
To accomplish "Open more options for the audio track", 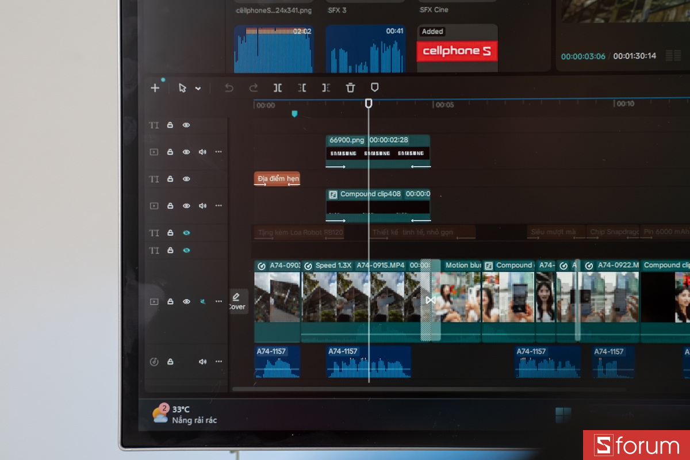I will tap(218, 362).
